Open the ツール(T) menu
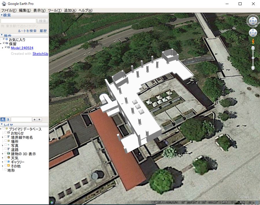This screenshot has width=260, height=205. [55, 10]
